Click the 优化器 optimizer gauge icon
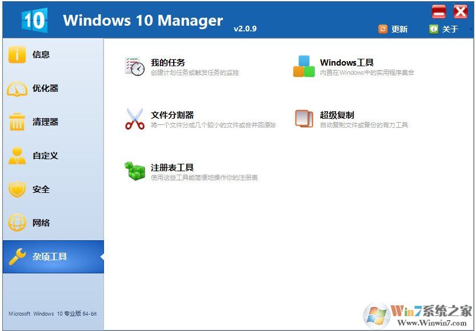 click(17, 88)
